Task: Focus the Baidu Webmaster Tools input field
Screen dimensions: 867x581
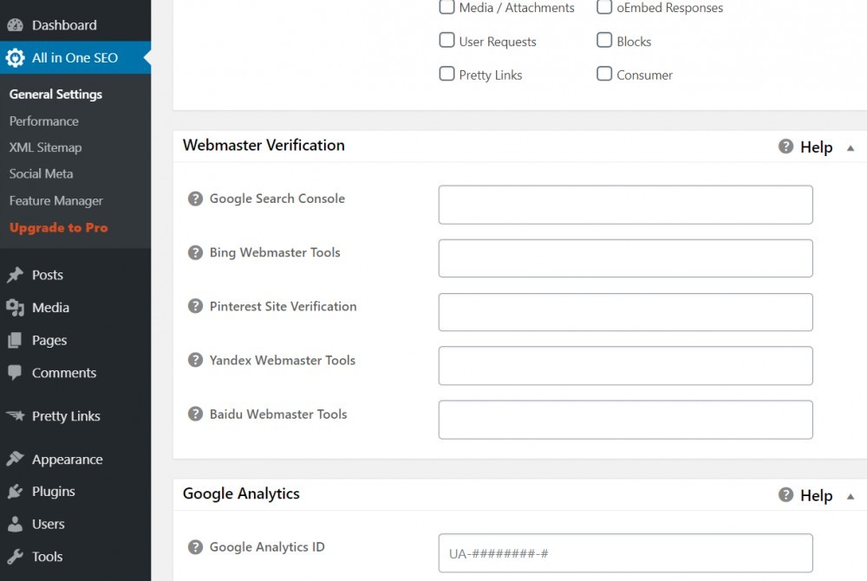Action: pos(625,420)
